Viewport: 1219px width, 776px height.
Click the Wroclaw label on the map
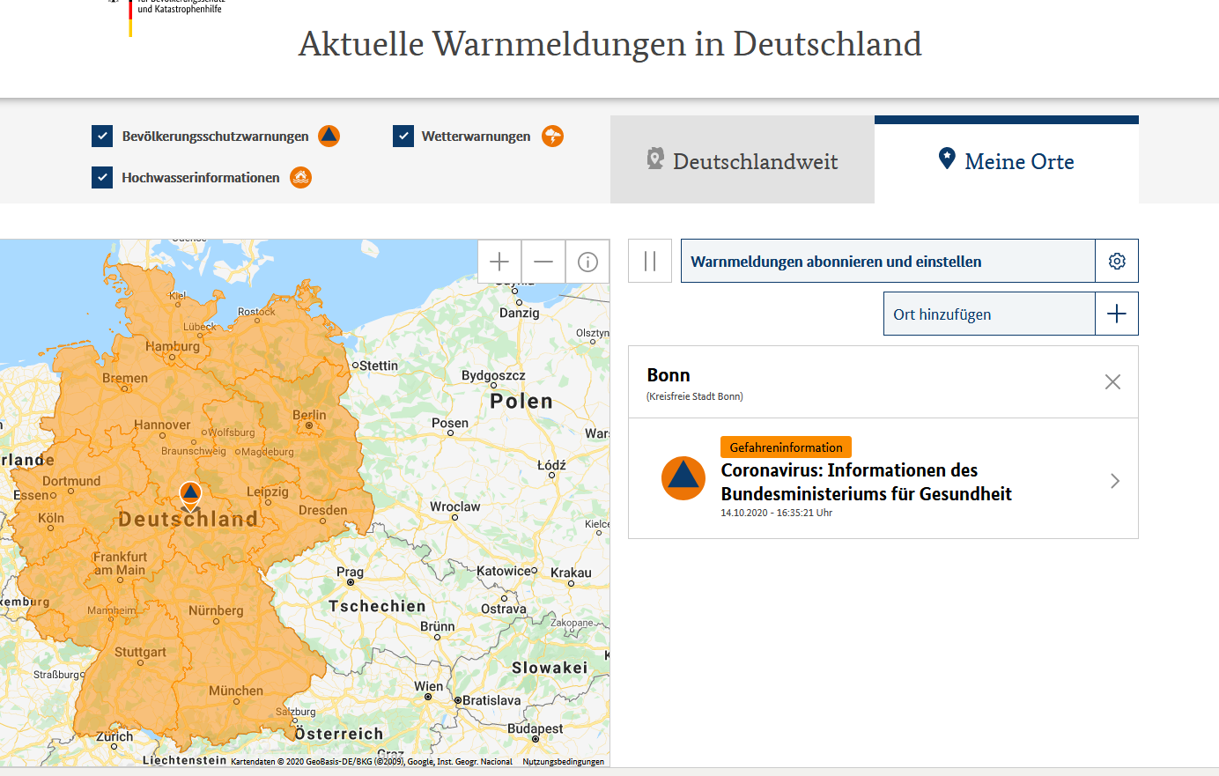pos(455,506)
